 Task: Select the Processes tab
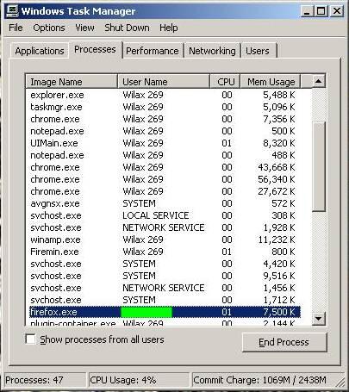pyautogui.click(x=95, y=49)
